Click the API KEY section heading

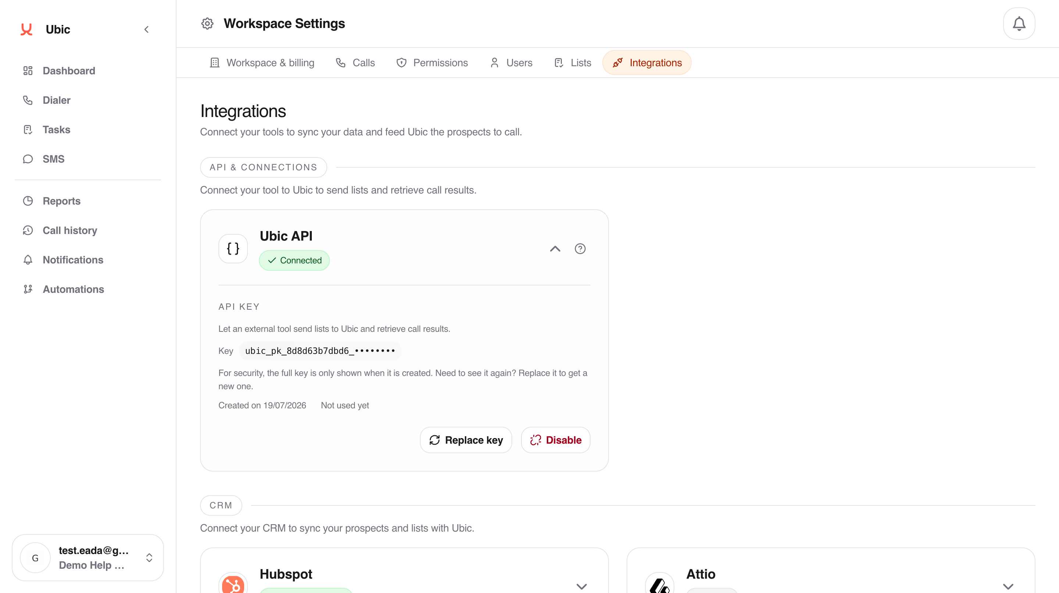click(x=239, y=307)
